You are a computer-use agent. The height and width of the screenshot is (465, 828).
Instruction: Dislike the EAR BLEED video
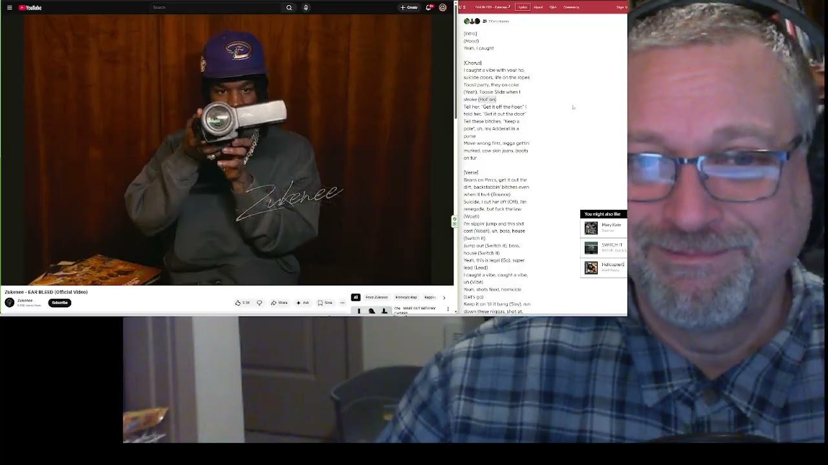[259, 303]
